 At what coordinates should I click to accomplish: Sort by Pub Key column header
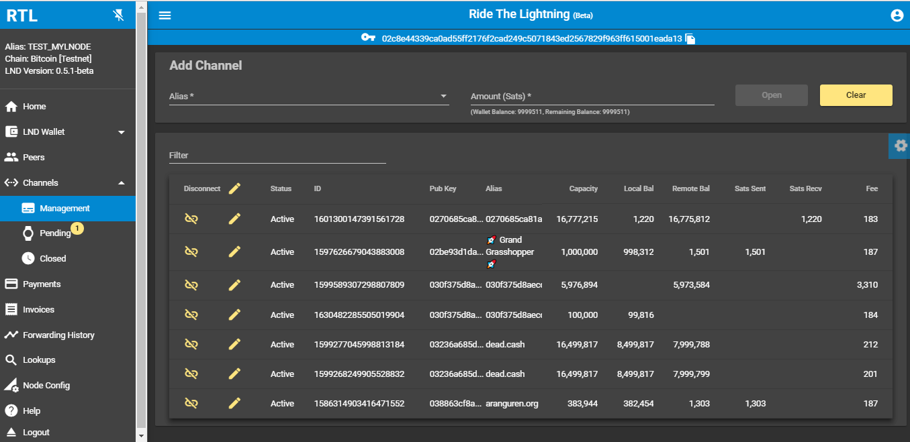click(x=443, y=188)
